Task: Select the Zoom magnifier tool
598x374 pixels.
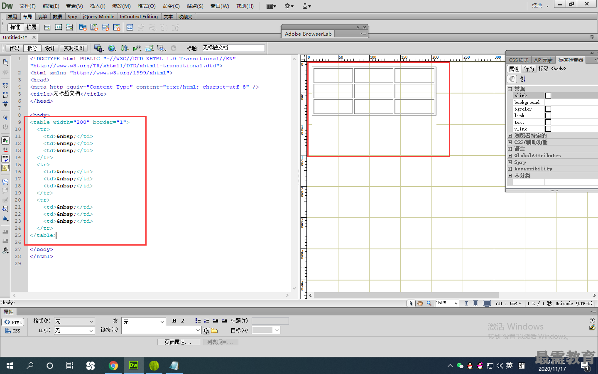Action: point(429,303)
